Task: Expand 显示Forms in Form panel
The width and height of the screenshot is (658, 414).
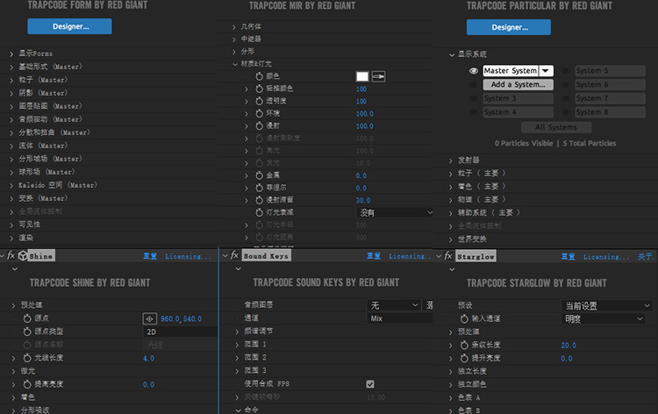Action: point(11,54)
